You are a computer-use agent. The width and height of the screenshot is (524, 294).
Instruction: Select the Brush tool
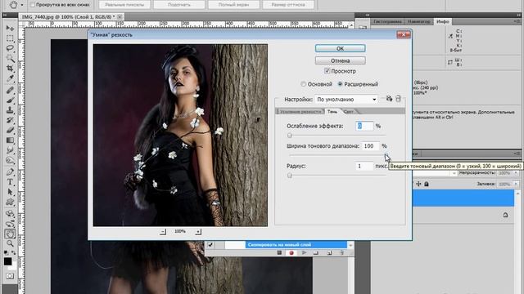tap(10, 100)
